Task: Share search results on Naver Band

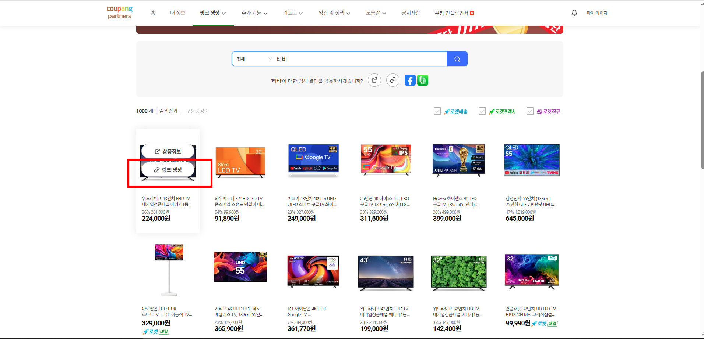Action: click(x=423, y=80)
